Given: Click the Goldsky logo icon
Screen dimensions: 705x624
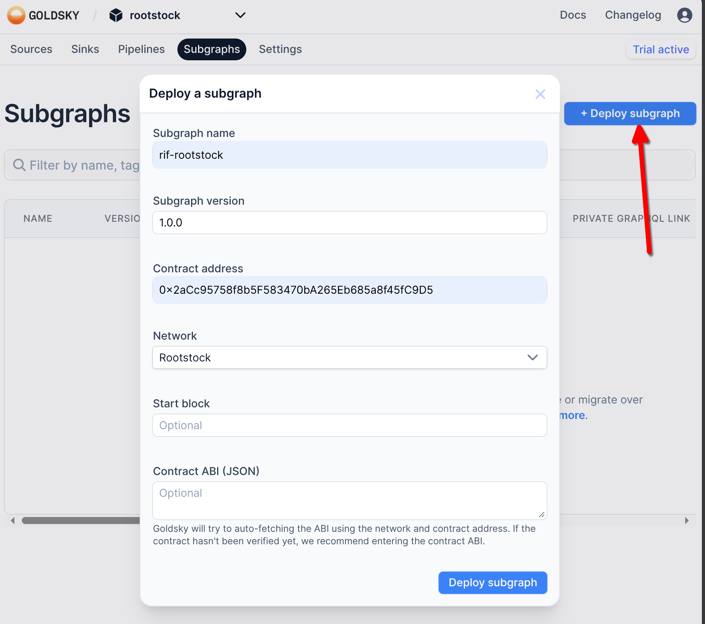Looking at the screenshot, I should pos(16,15).
